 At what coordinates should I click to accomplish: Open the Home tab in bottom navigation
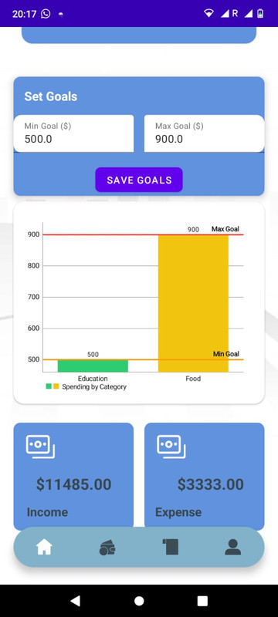coord(44,547)
